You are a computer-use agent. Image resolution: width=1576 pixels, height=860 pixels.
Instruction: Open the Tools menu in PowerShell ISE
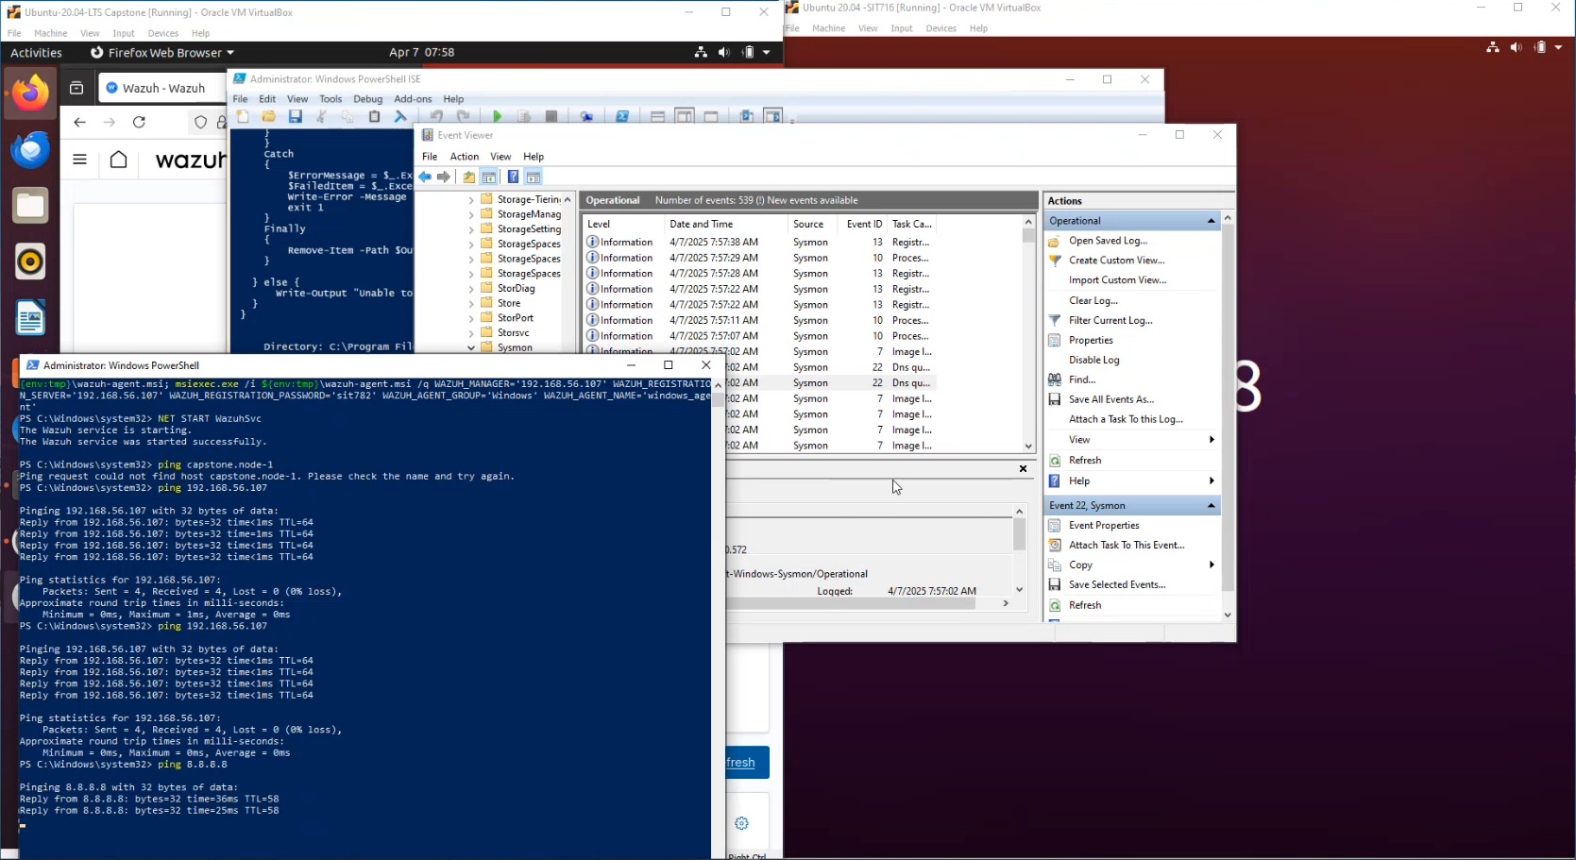(330, 99)
